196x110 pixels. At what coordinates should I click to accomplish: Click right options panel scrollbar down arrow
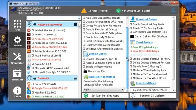(173, 90)
